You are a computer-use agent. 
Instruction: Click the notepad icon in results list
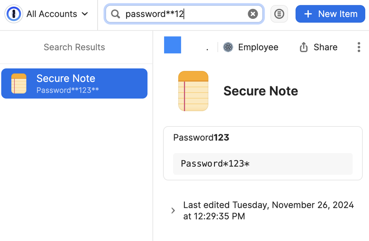(x=19, y=83)
